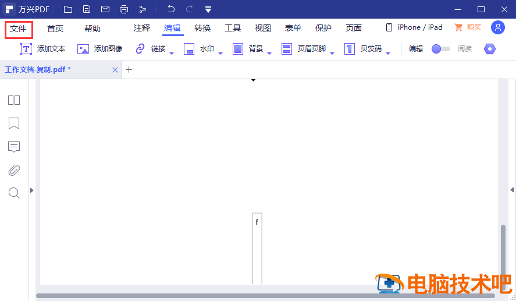516x301 pixels.
Task: Click the save disk icon
Action: 87,9
